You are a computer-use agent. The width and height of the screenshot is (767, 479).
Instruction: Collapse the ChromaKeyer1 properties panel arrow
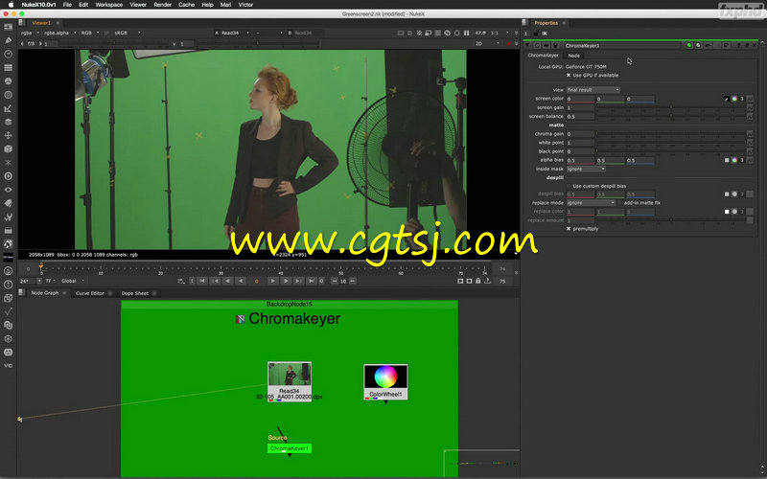pyautogui.click(x=527, y=45)
